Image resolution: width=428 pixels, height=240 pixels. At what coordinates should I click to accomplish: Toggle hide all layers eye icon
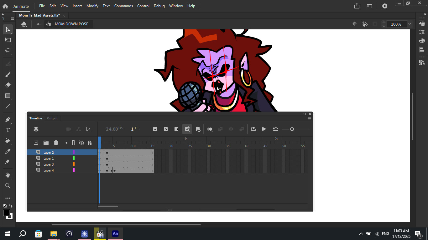tap(81, 143)
